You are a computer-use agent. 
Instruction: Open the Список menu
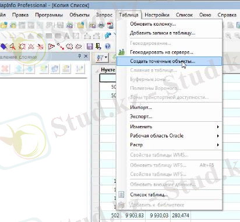coord(184,15)
